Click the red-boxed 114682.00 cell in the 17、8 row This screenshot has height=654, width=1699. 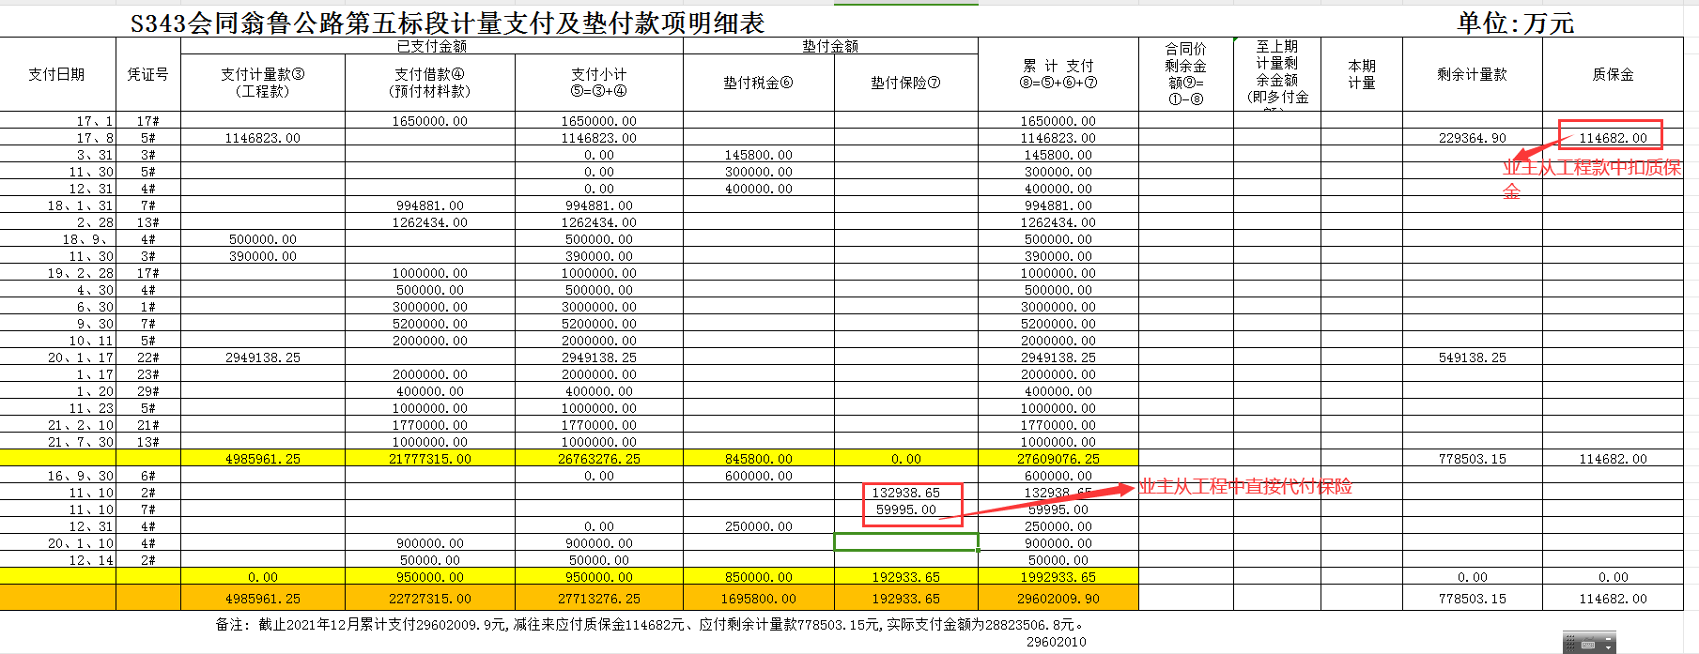1612,138
